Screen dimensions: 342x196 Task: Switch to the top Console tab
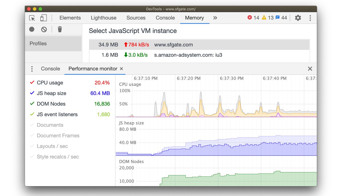point(165,18)
